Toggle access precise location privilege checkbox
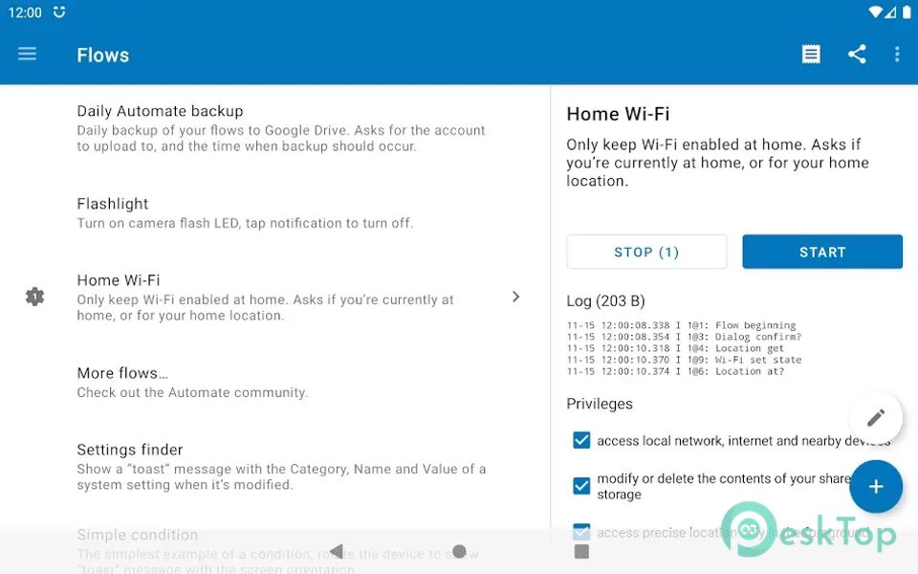The width and height of the screenshot is (918, 574). click(x=581, y=529)
